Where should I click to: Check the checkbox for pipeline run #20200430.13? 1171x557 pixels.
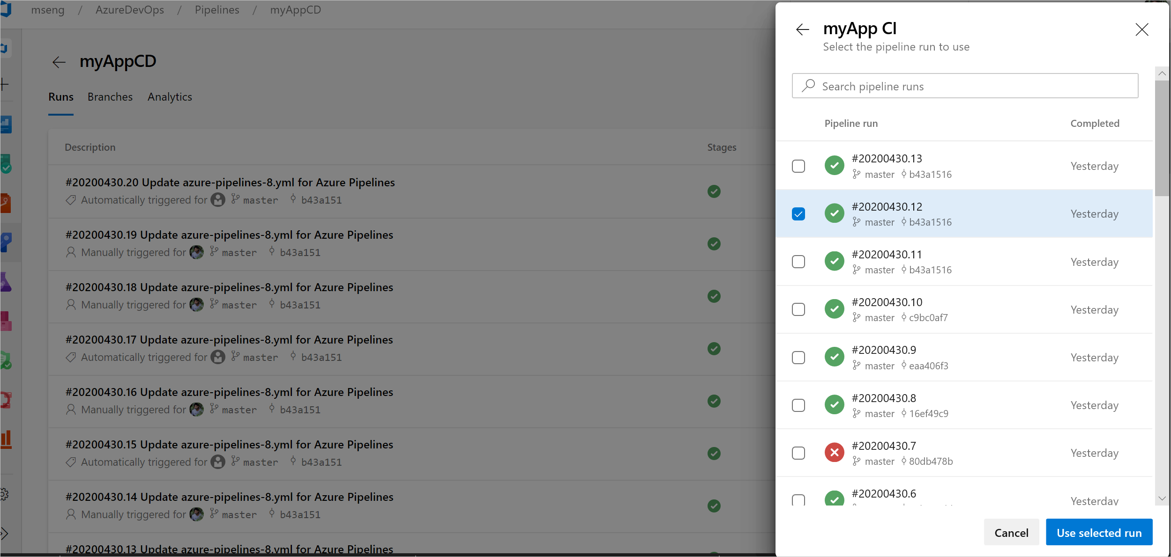(798, 166)
